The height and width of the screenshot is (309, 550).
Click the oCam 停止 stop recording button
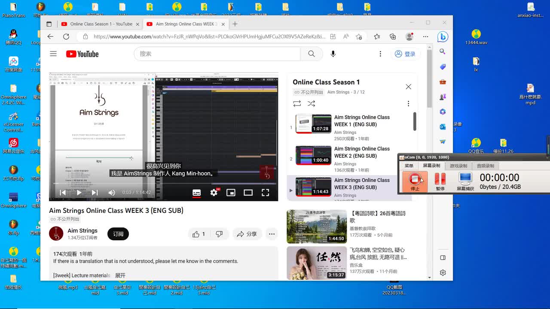click(415, 181)
